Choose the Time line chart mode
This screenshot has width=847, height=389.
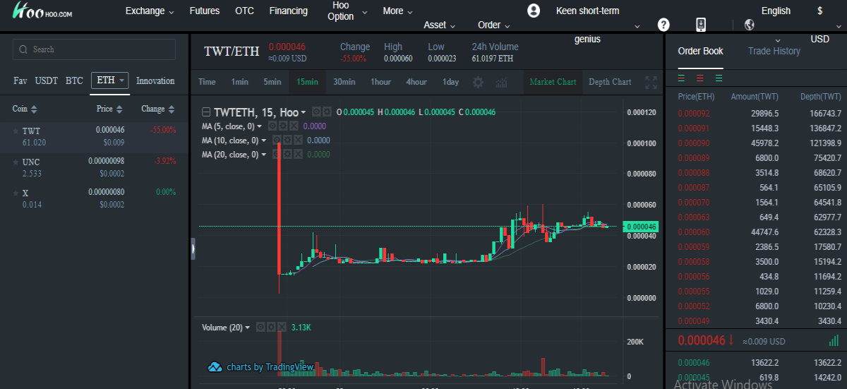click(x=207, y=82)
